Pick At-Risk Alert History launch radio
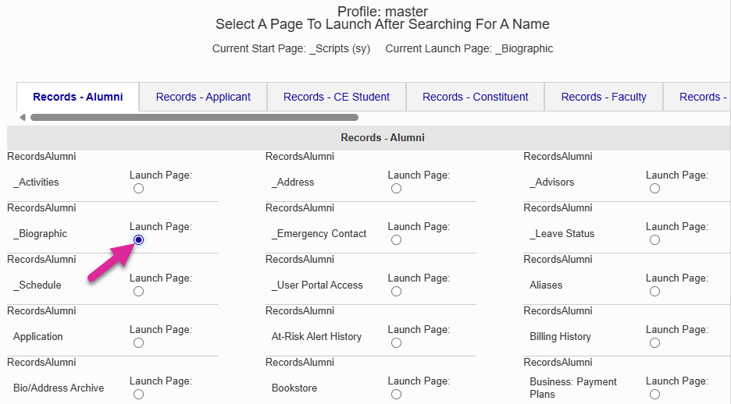The image size is (731, 404). pos(396,343)
